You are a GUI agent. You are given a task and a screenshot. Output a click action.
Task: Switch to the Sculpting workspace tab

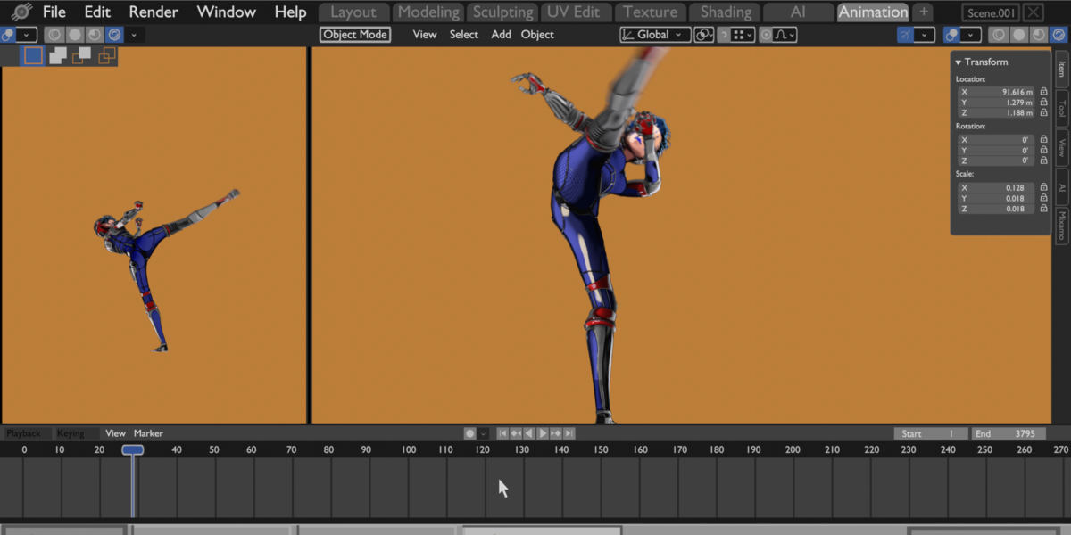(502, 12)
